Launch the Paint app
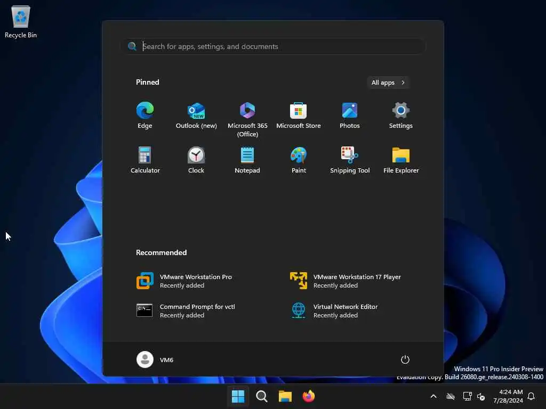 [x=299, y=160]
